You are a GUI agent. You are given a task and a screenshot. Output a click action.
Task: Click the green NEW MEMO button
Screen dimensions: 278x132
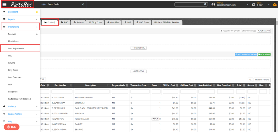(x=264, y=54)
